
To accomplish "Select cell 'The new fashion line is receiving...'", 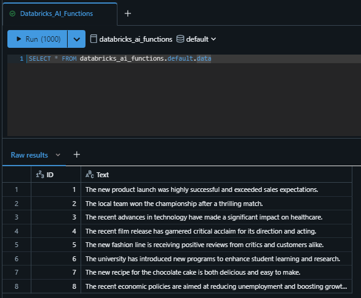I will pyautogui.click(x=216, y=245).
